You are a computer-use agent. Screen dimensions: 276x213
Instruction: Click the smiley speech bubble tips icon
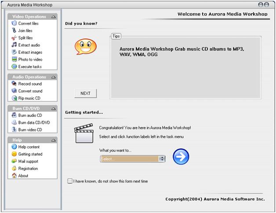pyautogui.click(x=86, y=47)
